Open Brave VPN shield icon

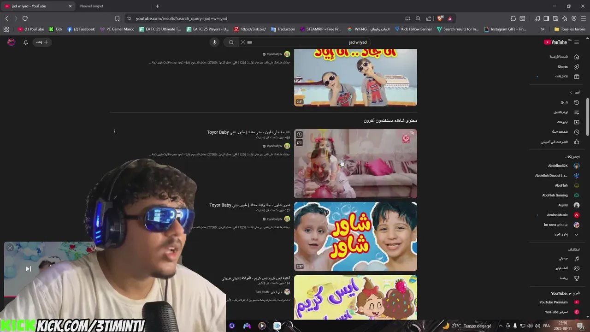pos(574,18)
